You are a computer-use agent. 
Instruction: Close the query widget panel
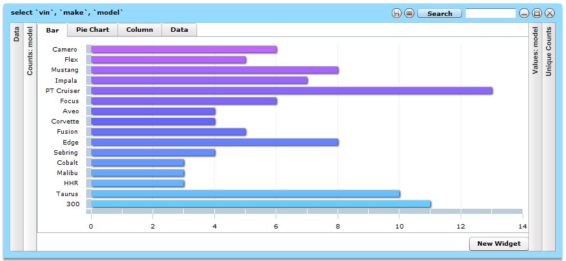[x=549, y=13]
